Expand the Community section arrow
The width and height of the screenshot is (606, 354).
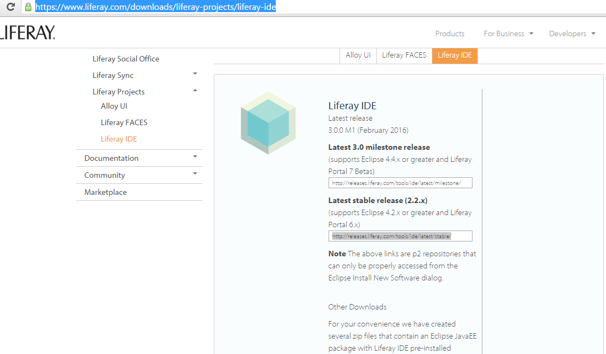(195, 174)
